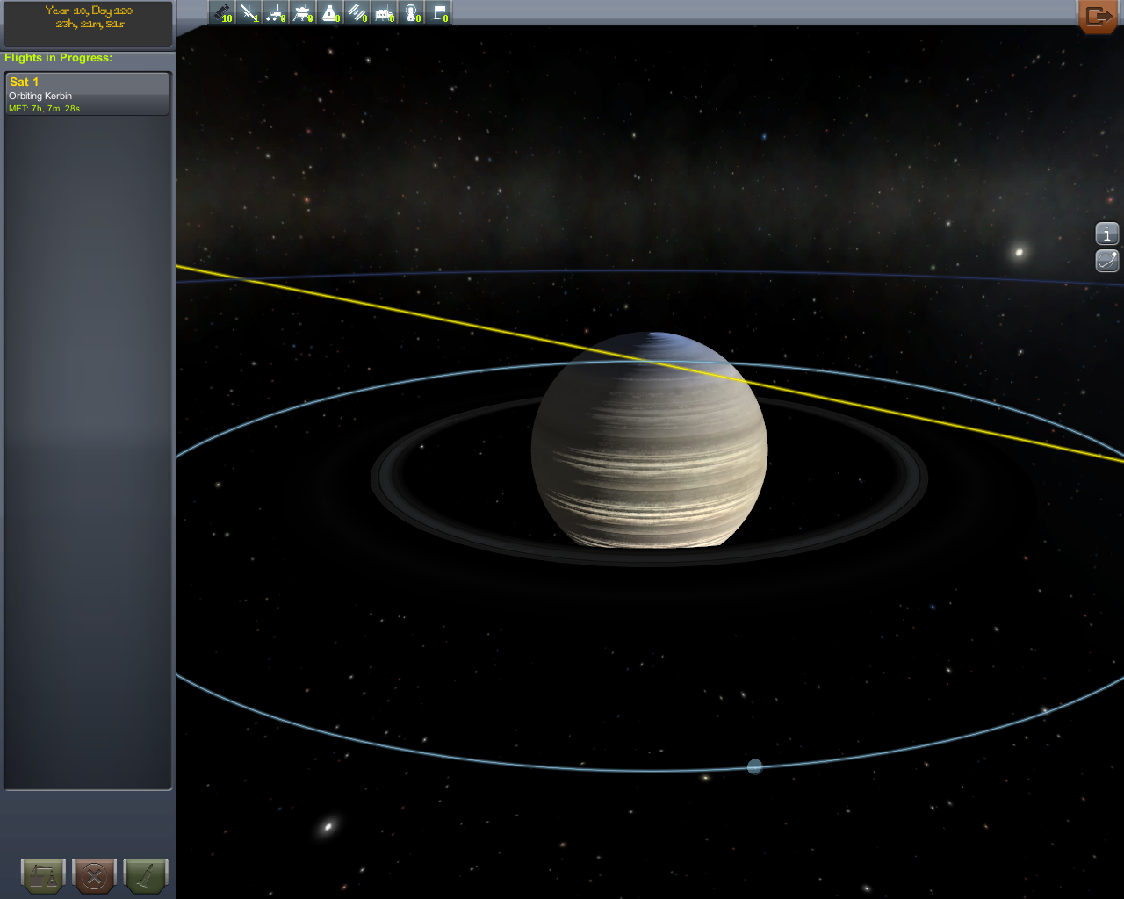
Task: Open the info panel button
Action: point(1107,234)
